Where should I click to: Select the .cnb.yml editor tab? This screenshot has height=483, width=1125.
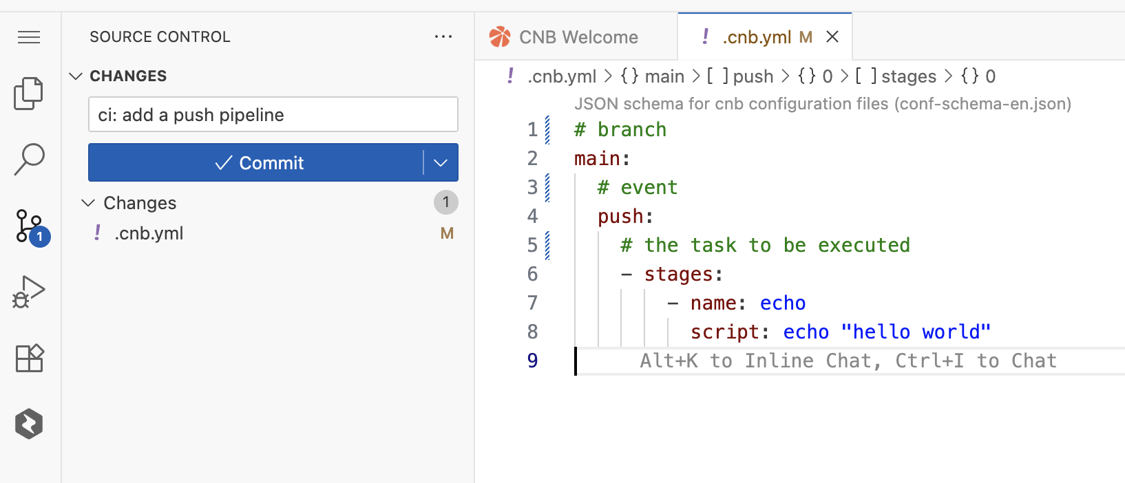[756, 37]
